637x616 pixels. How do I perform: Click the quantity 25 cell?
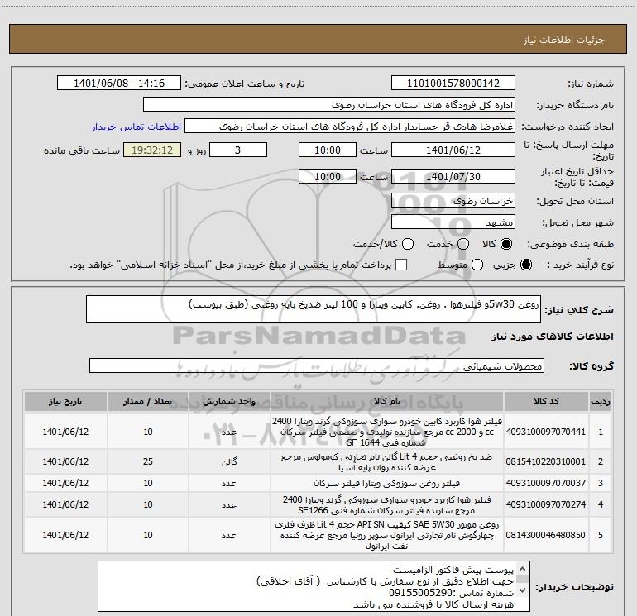148,461
